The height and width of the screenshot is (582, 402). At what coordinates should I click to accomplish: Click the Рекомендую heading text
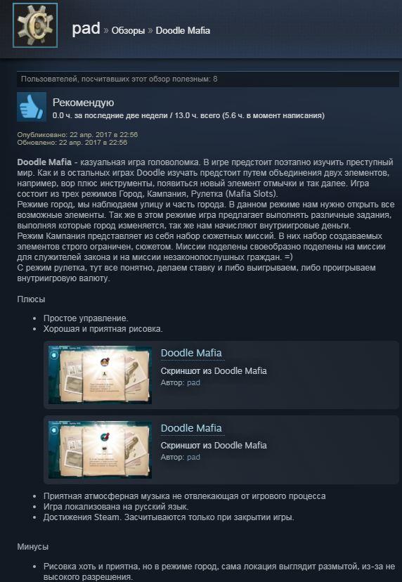(x=83, y=103)
